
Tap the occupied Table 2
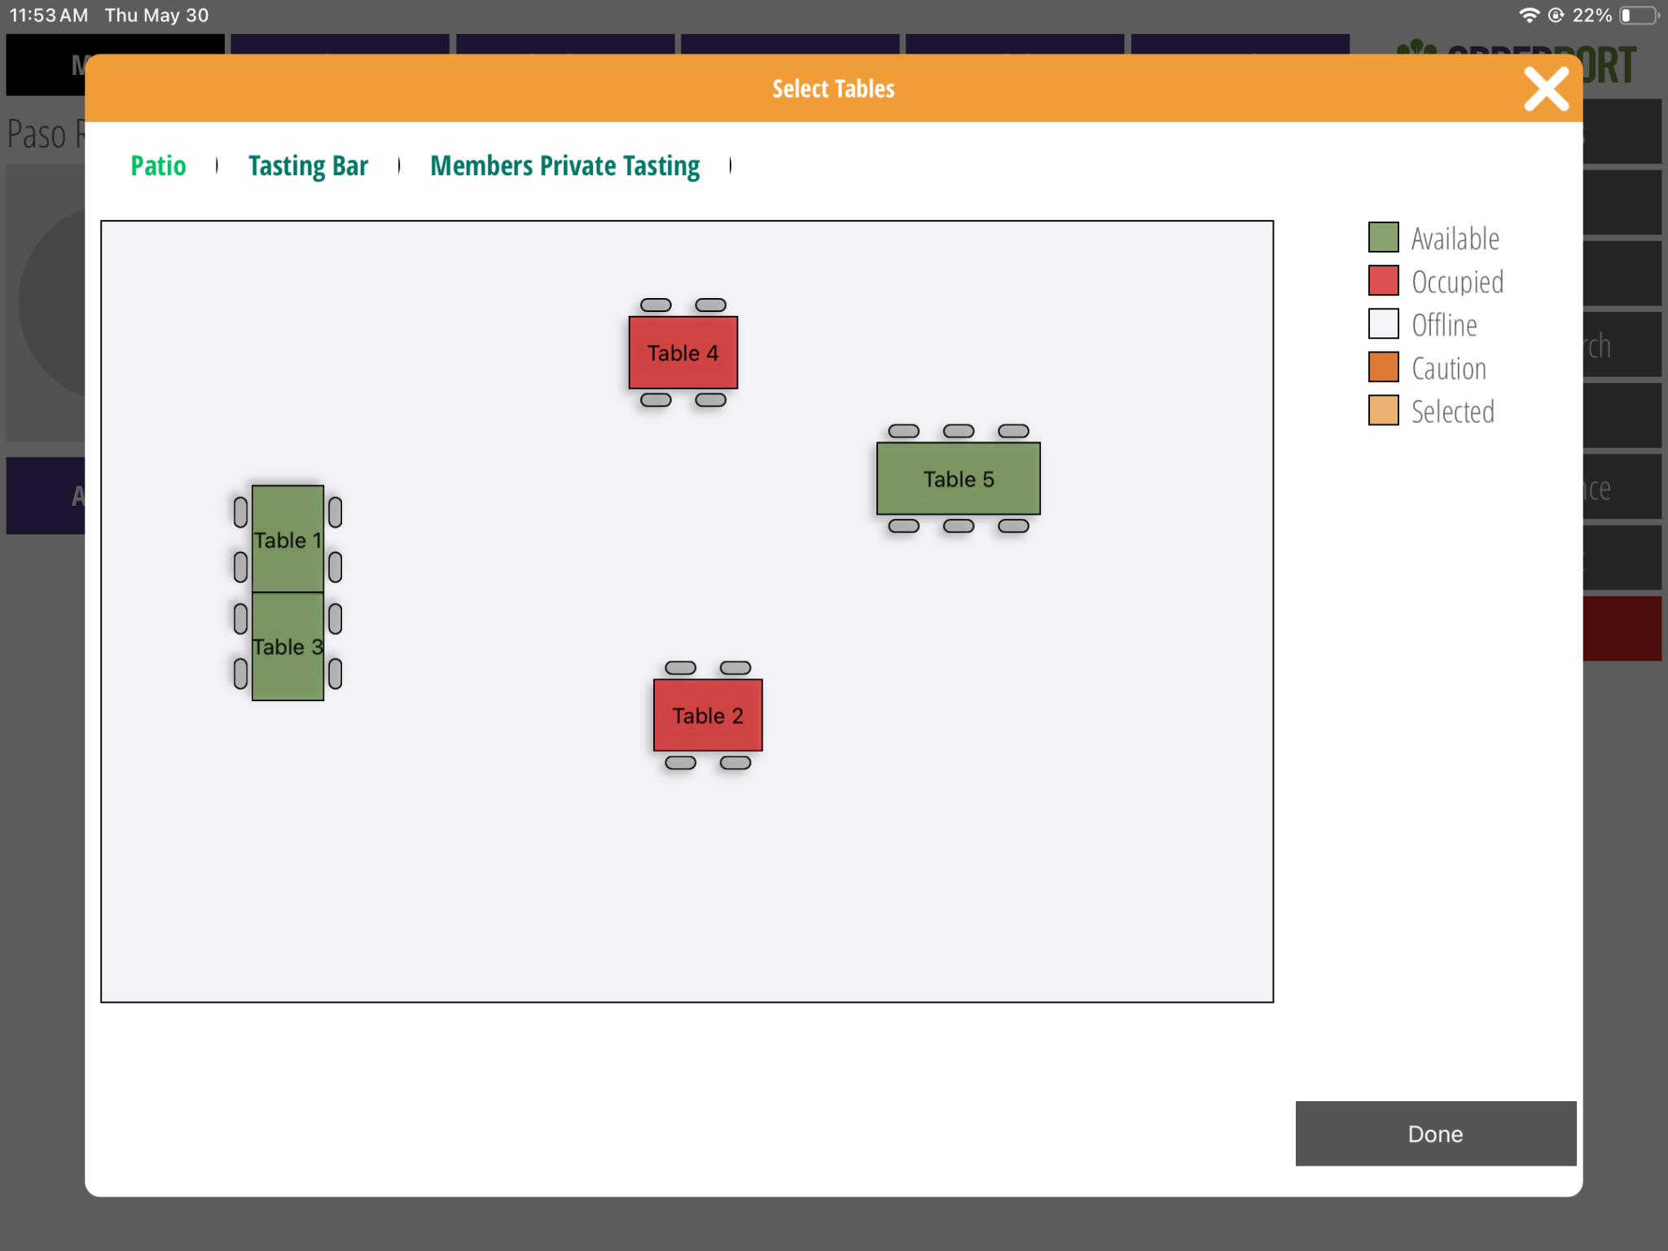tap(707, 715)
